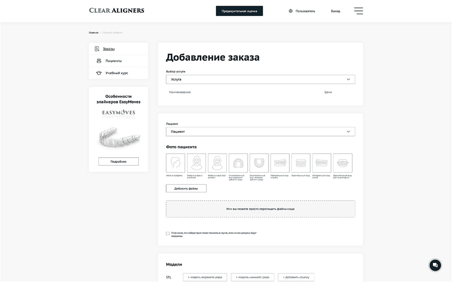The image size is (452, 282).
Task: Click the EasyMoves brand logo
Action: pos(118,113)
